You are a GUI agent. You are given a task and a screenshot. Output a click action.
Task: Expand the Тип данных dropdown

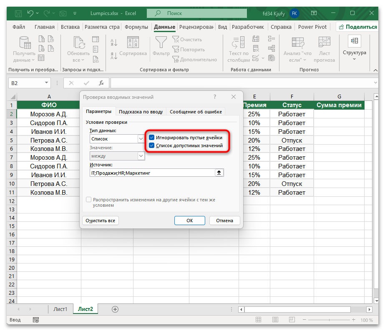click(141, 139)
